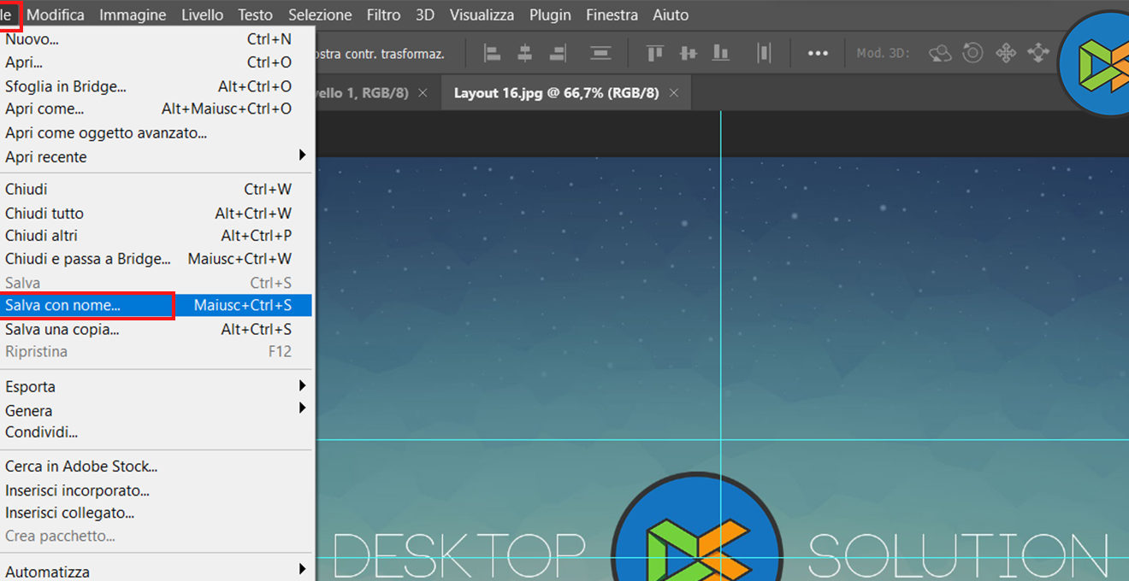Image resolution: width=1129 pixels, height=581 pixels.
Task: Expand the Esporta submenu
Action: tap(302, 386)
